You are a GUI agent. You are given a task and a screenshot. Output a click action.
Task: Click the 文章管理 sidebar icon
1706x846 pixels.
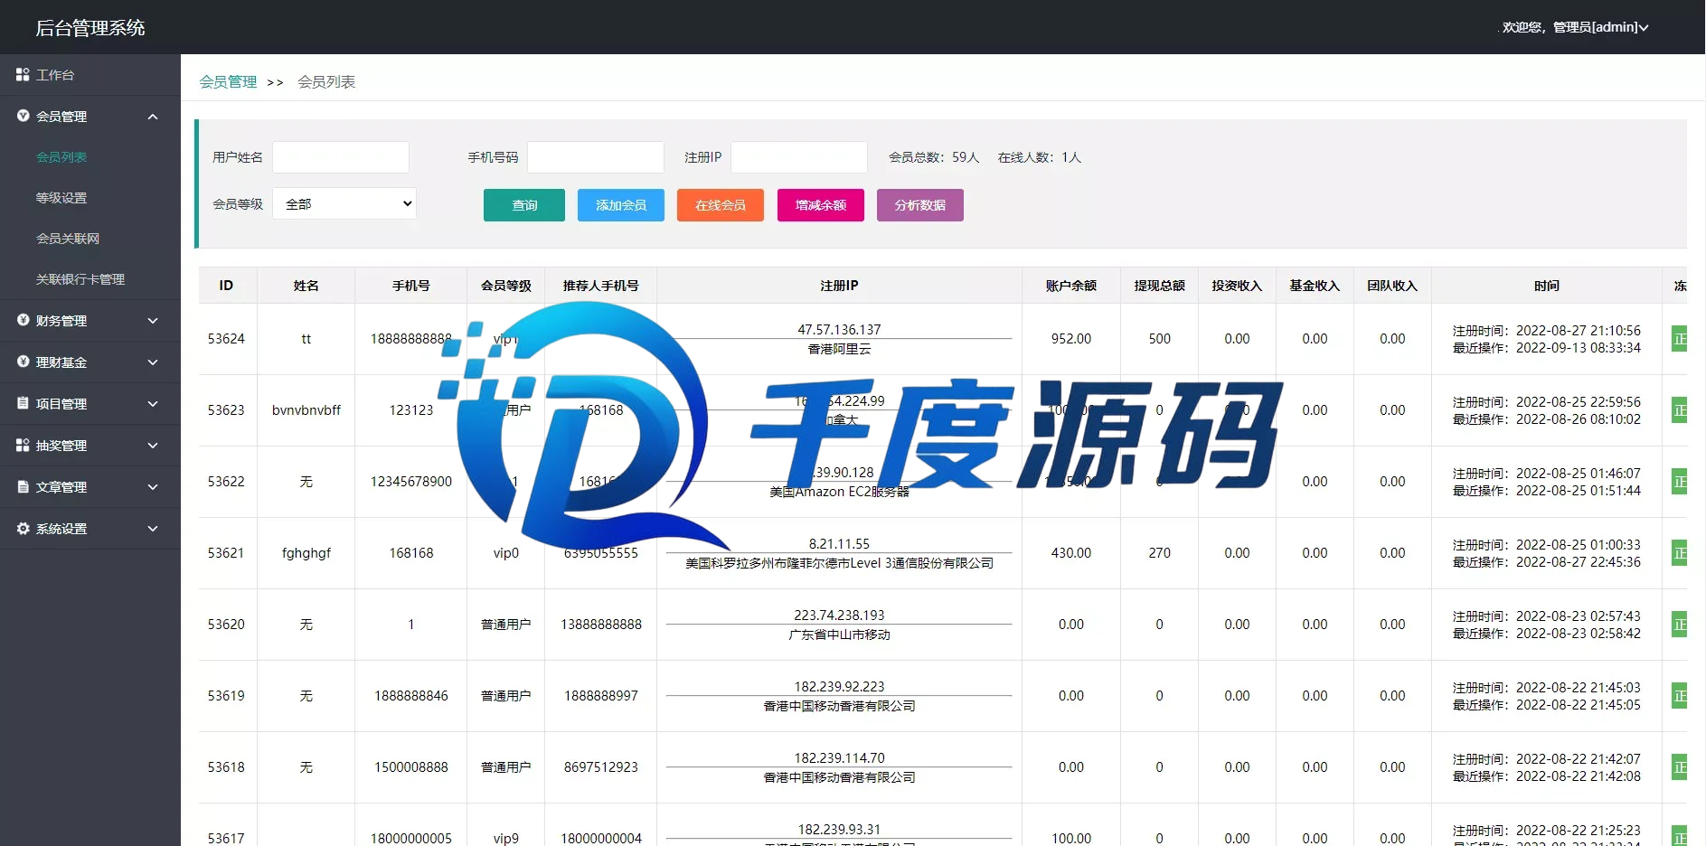coord(23,486)
